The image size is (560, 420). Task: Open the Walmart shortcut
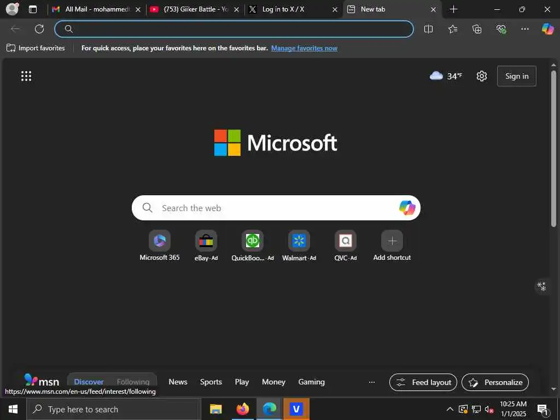(x=299, y=246)
